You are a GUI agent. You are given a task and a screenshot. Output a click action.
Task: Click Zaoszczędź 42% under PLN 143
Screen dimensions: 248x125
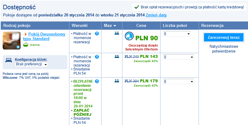pyautogui.click(x=146, y=61)
